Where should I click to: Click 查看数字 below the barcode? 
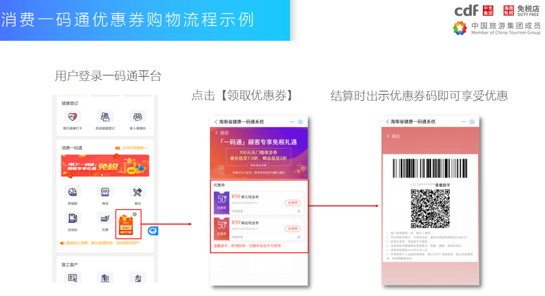click(442, 185)
